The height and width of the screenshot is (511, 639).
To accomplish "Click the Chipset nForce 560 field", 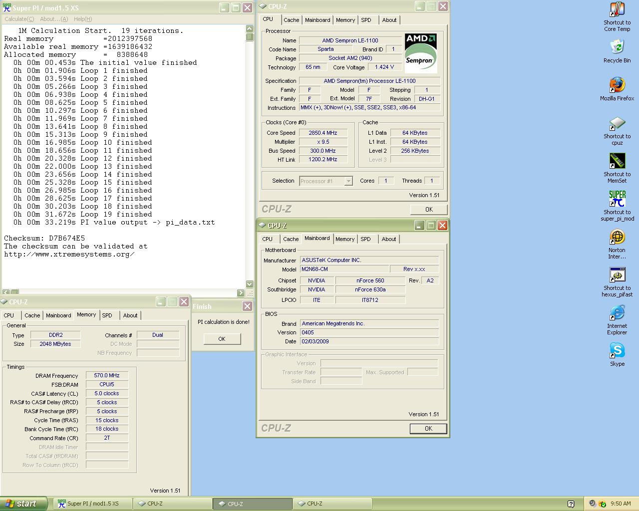I will pos(370,280).
